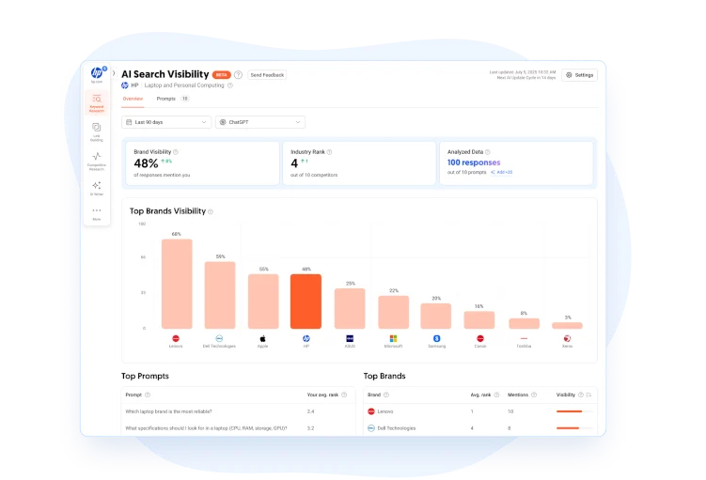Click the Brand Visibility info icon
The height and width of the screenshot is (480, 706).
tap(176, 152)
